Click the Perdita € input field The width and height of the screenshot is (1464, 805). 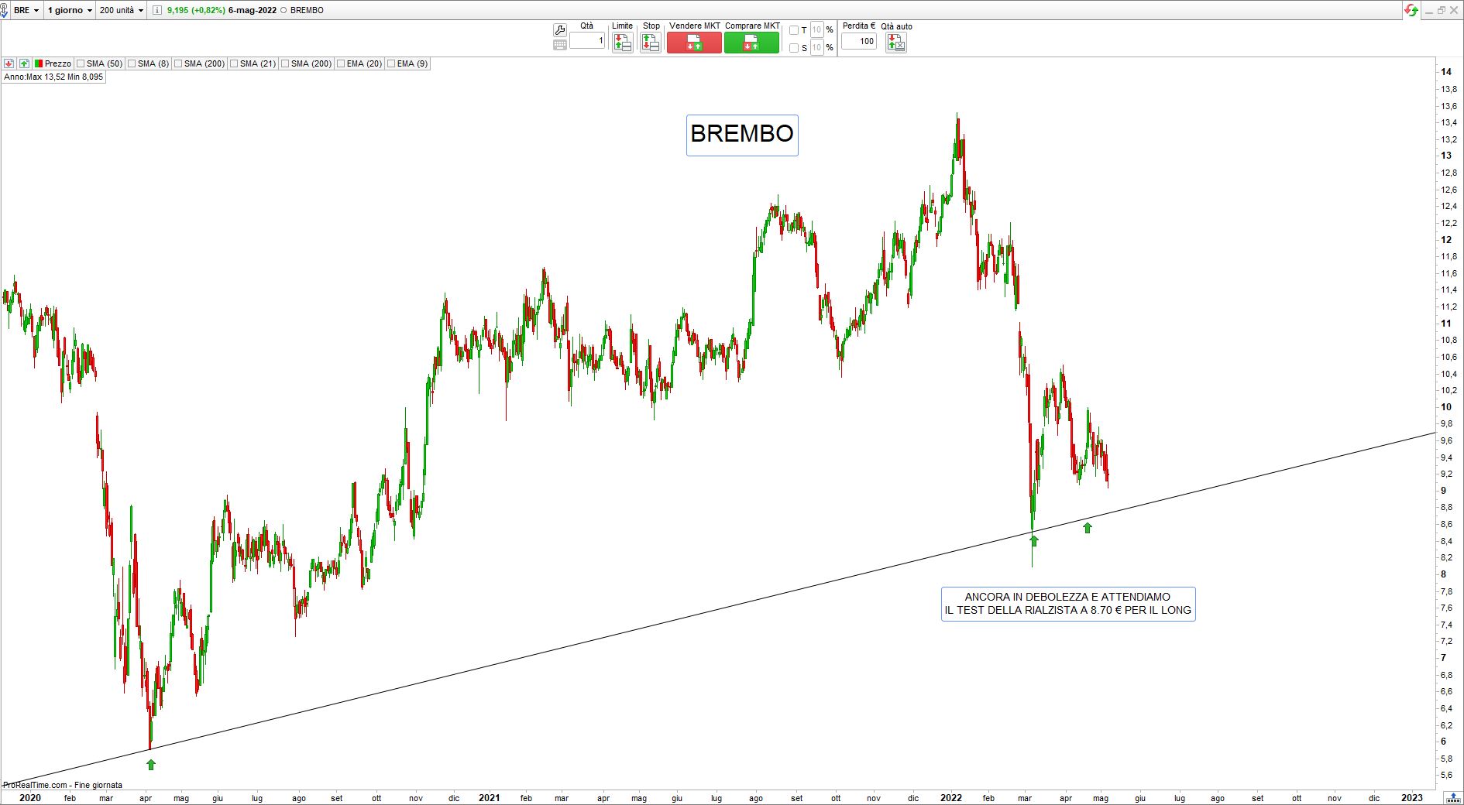(x=859, y=41)
